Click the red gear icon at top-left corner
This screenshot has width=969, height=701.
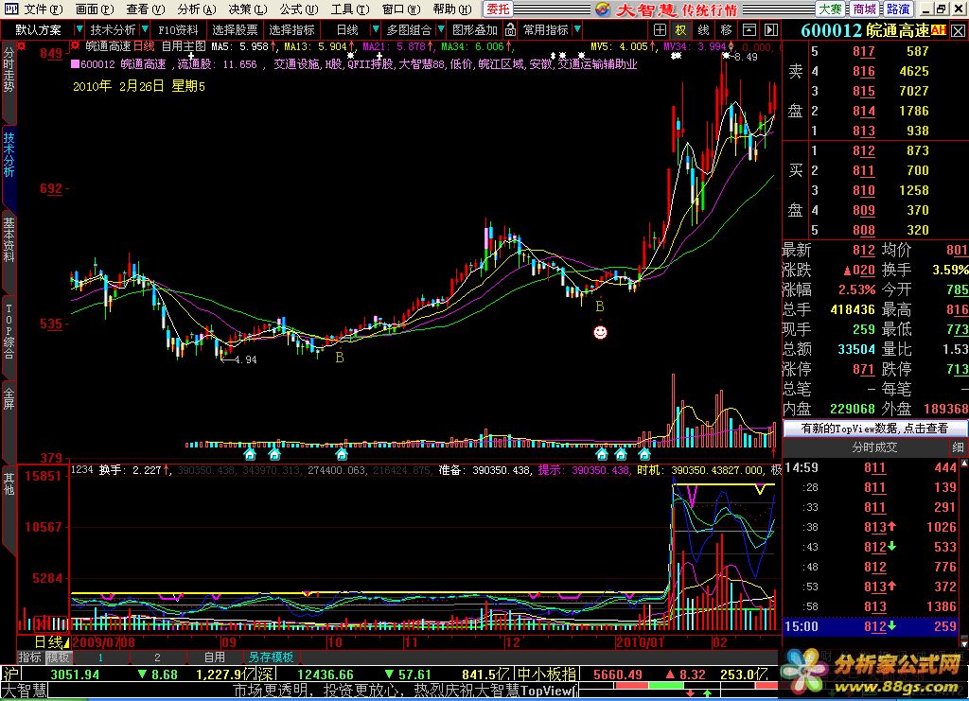(x=22, y=45)
